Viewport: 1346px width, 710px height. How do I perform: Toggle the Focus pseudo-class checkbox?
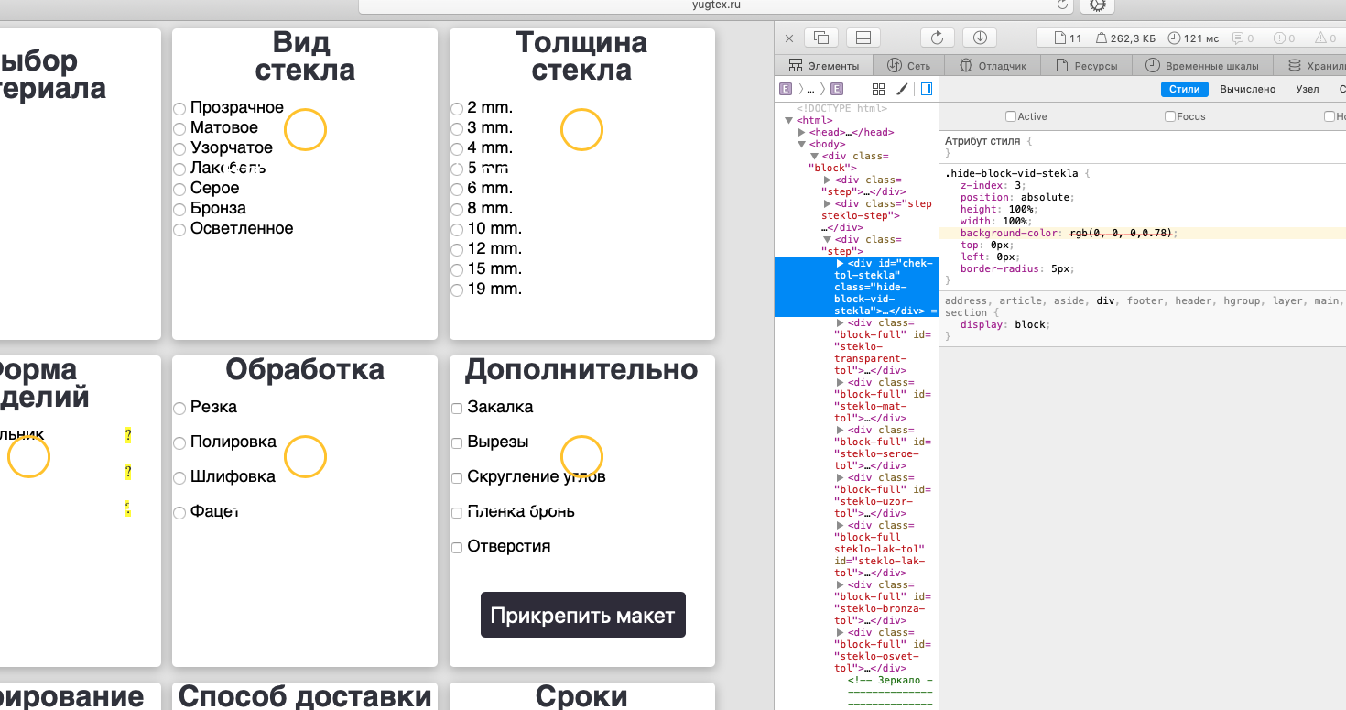(x=1170, y=116)
